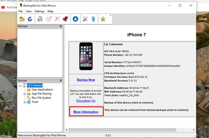This screenshot has height=138, width=209.
Task: Expand toolbar overflow chevron
Action: [x=110, y=15]
